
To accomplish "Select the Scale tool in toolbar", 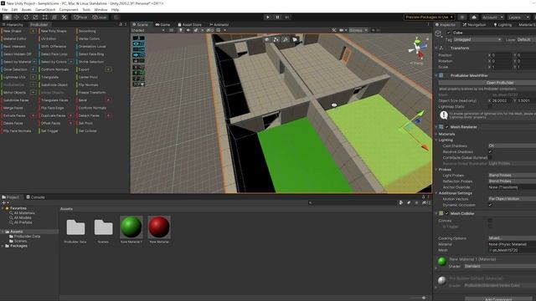I will click(35, 17).
